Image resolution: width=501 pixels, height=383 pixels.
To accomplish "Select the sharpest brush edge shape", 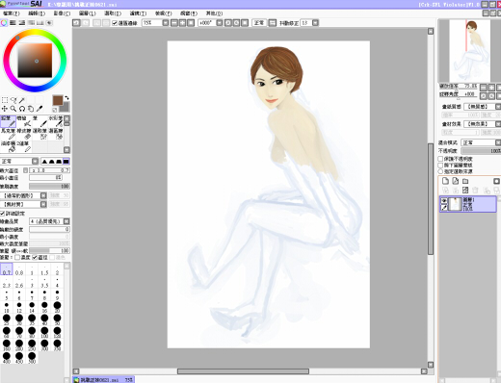I will pyautogui.click(x=44, y=161).
